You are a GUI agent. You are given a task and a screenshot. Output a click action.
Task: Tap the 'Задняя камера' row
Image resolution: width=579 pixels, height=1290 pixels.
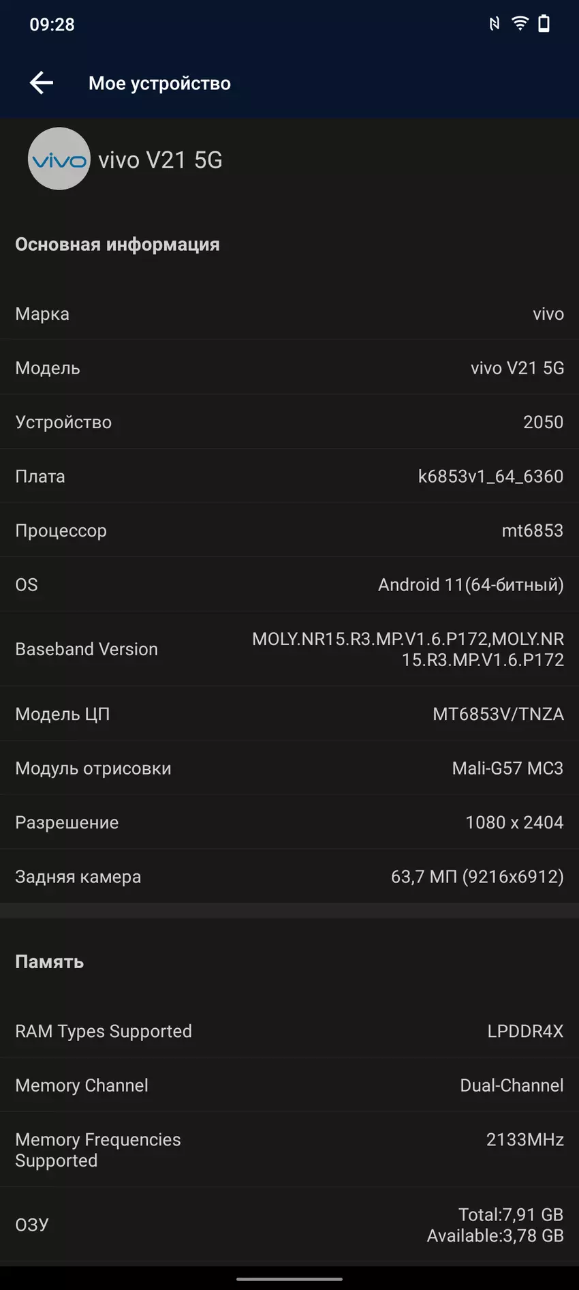289,877
